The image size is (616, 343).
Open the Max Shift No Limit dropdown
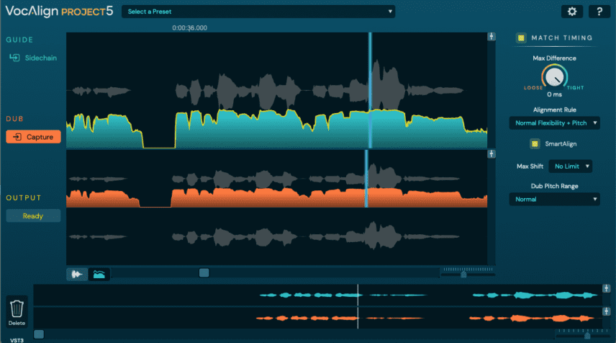(x=571, y=166)
